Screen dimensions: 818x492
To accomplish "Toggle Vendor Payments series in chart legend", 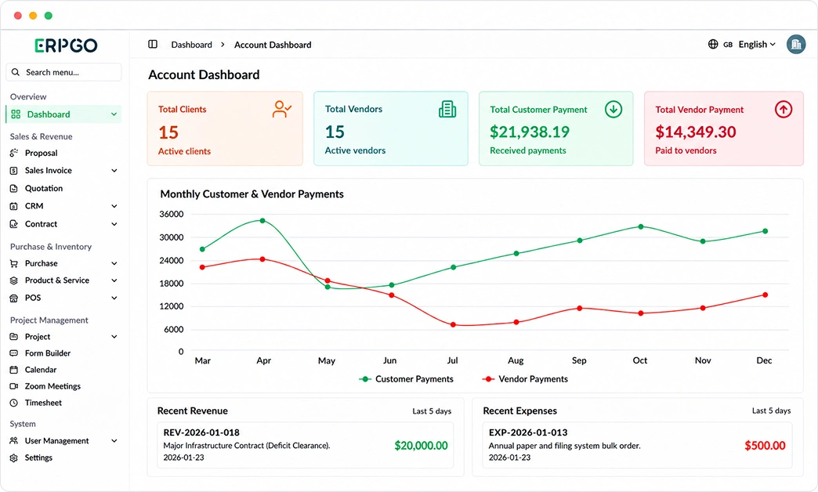I will pos(525,378).
